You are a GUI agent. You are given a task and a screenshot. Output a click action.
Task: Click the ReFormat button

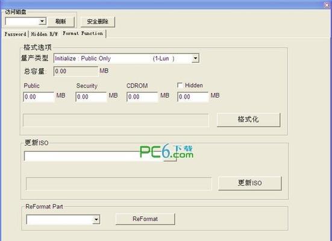tap(145, 219)
